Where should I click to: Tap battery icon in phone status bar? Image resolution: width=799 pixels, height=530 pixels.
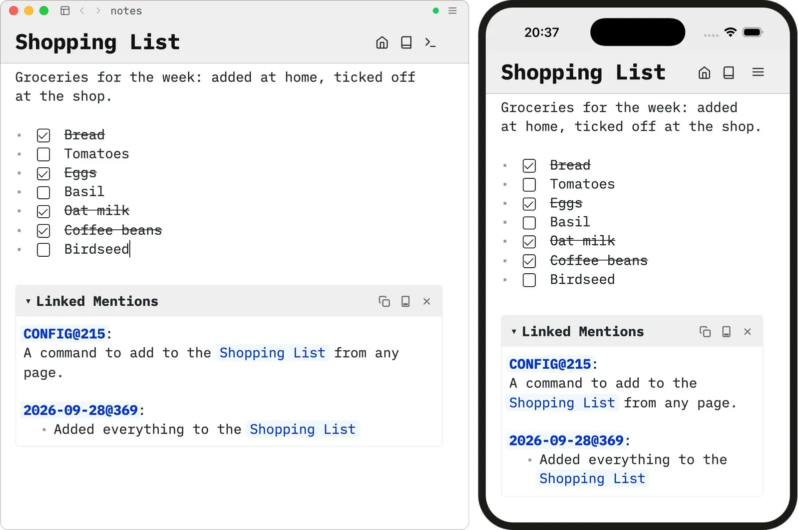coord(753,32)
